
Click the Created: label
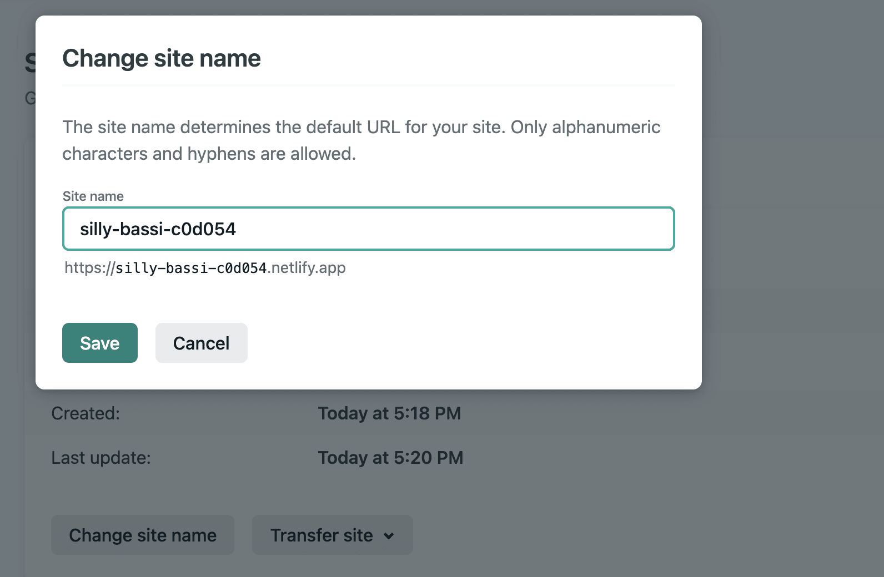[x=86, y=413]
